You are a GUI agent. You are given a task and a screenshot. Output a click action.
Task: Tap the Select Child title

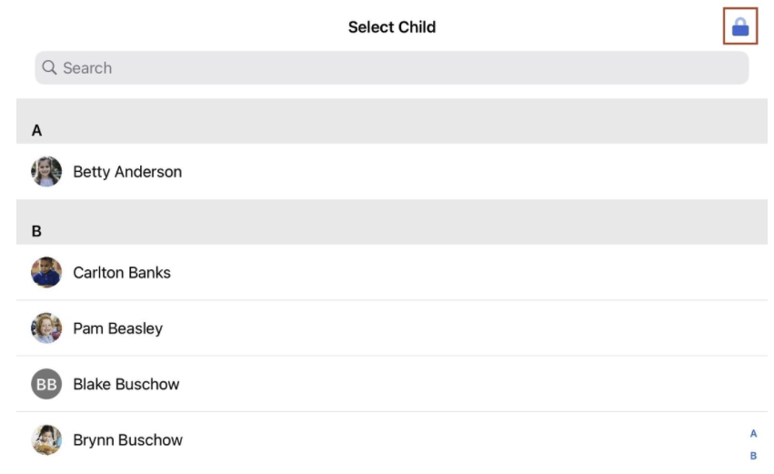(392, 27)
